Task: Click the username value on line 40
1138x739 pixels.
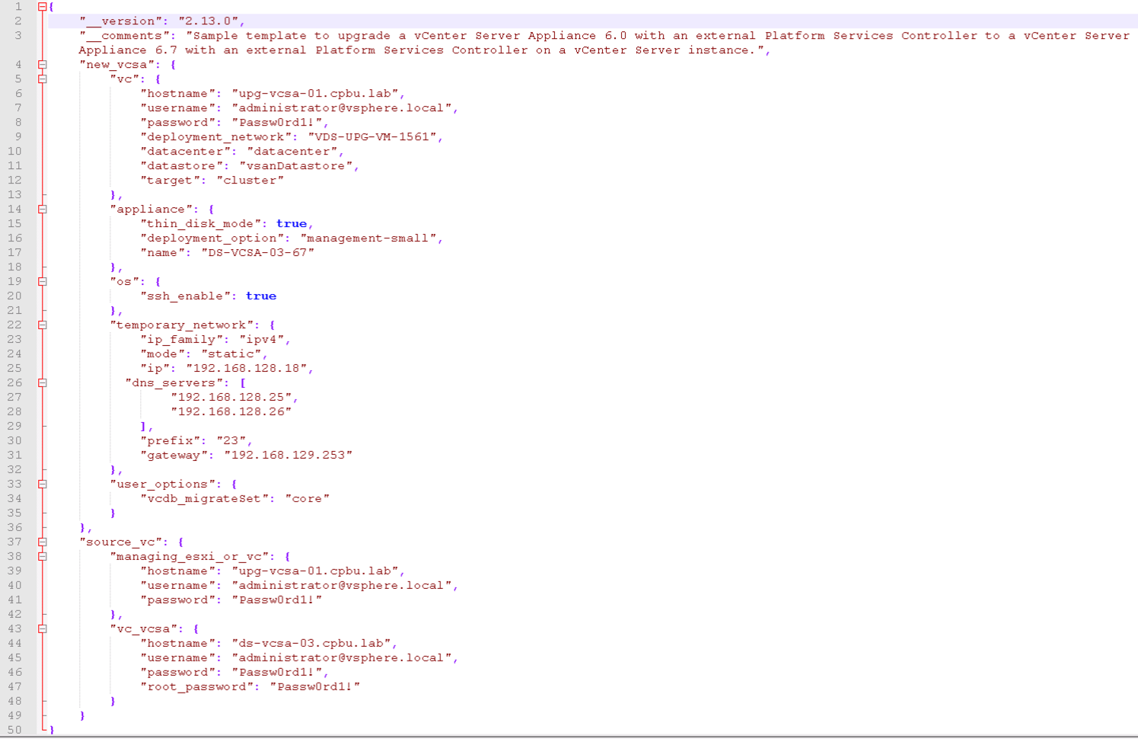Action: (342, 586)
